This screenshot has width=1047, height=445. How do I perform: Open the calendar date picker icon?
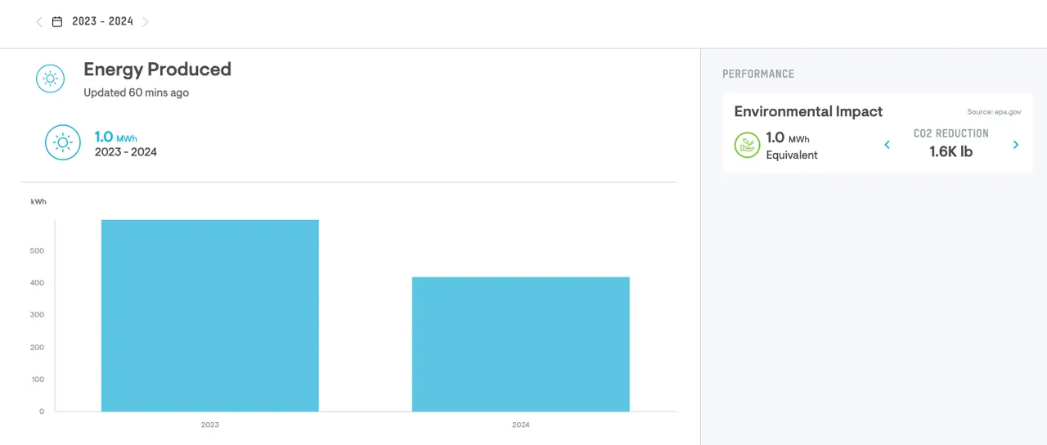(x=57, y=22)
